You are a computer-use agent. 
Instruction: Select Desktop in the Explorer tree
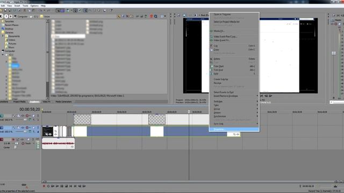coord(9,28)
